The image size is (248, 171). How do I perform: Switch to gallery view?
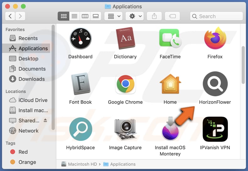(x=96, y=16)
